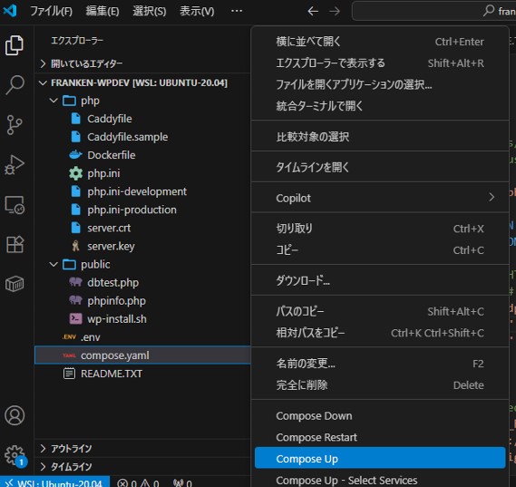Click the server.key file icon
The width and height of the screenshot is (516, 487).
75,246
